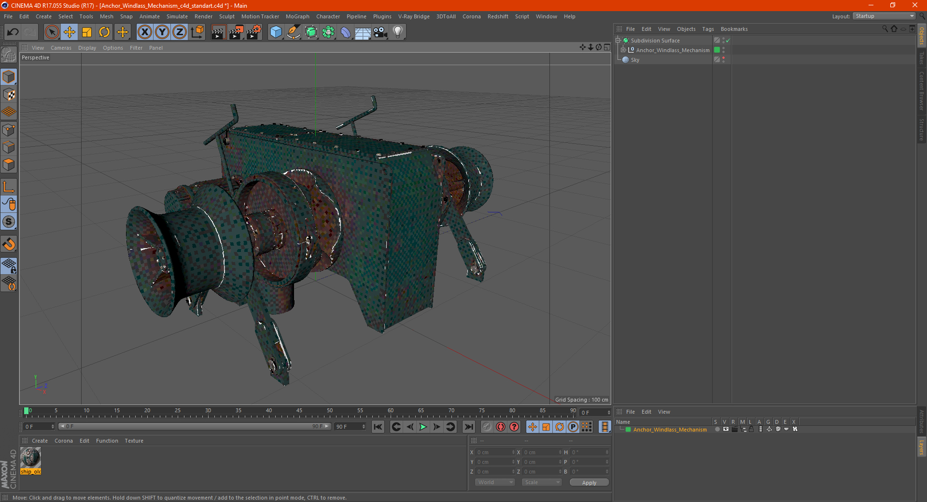Toggle Subdivision Surface enable checkmark
This screenshot has height=502, width=927.
pyautogui.click(x=728, y=41)
